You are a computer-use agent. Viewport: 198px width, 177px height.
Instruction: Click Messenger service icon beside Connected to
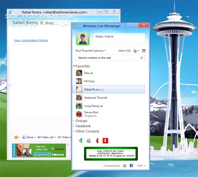point(124,165)
